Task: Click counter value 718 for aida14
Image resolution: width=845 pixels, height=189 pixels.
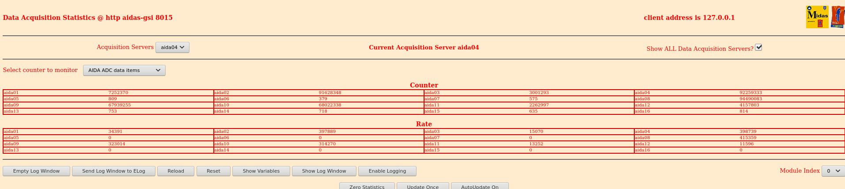Action: [x=323, y=111]
